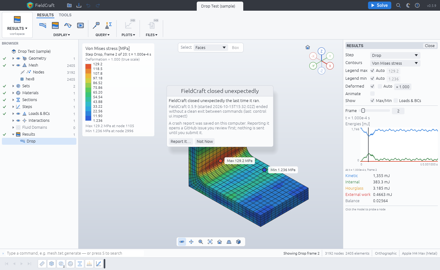This screenshot has height=270, width=440.
Task: Click Report It… in crash dialog
Action: 181,141
